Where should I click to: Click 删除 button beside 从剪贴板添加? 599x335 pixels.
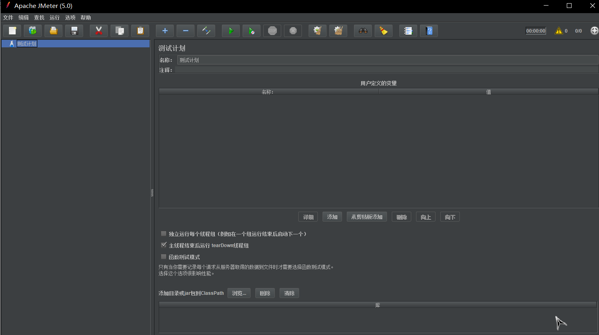(402, 217)
